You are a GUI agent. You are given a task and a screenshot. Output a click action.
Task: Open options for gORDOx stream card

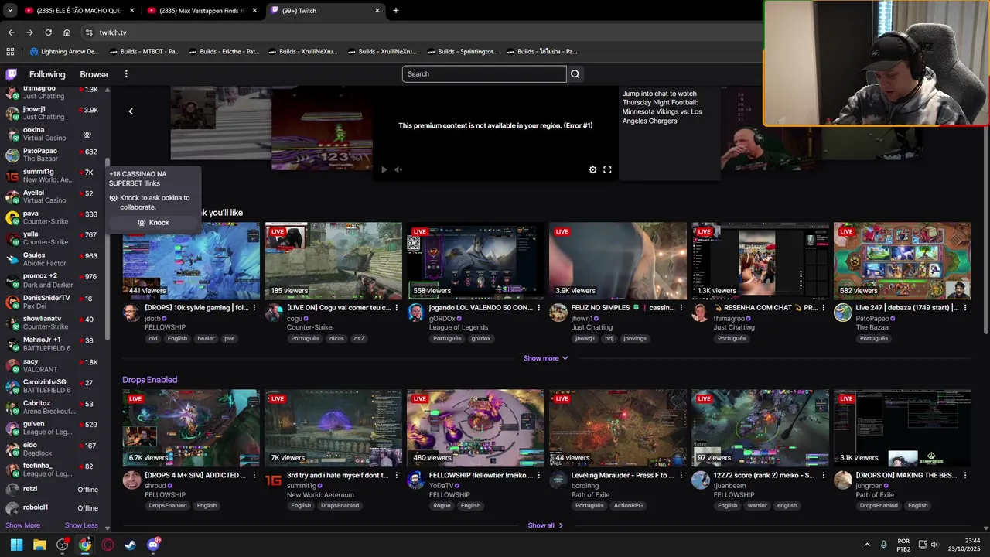[539, 308]
